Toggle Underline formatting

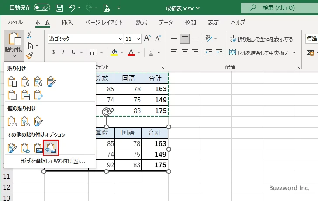click(73, 52)
